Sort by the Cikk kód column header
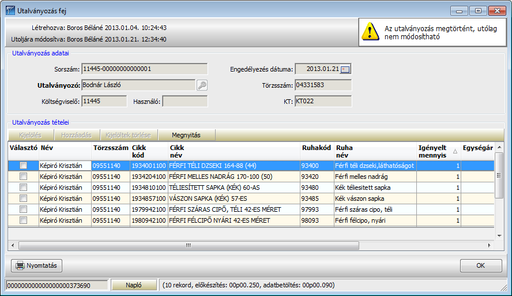Viewport: 512px width, 296px height. (149, 151)
